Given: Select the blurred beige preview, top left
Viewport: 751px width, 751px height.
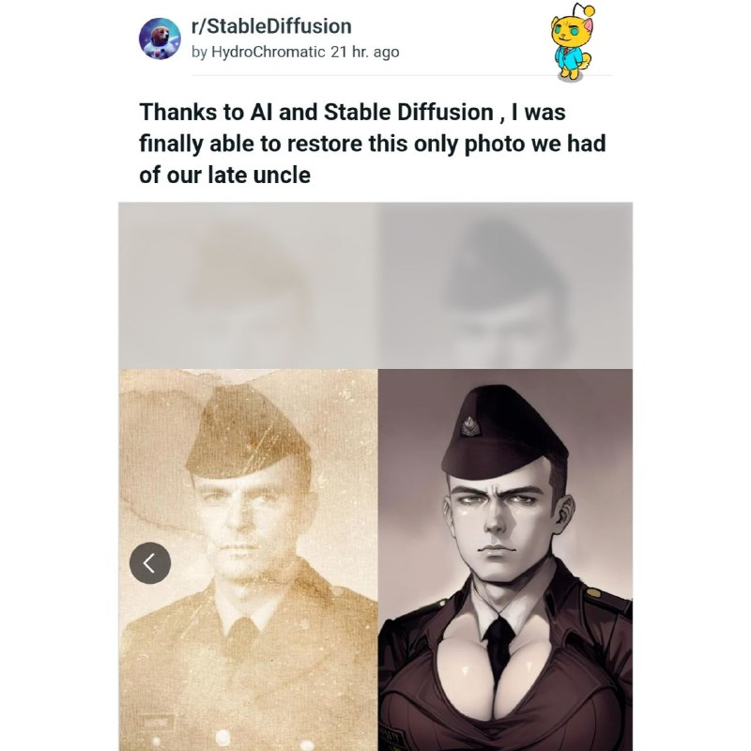Looking at the screenshot, I should click(x=248, y=284).
